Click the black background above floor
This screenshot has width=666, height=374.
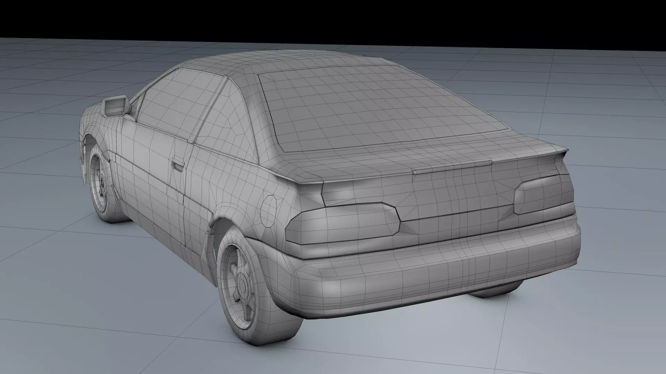pyautogui.click(x=333, y=17)
